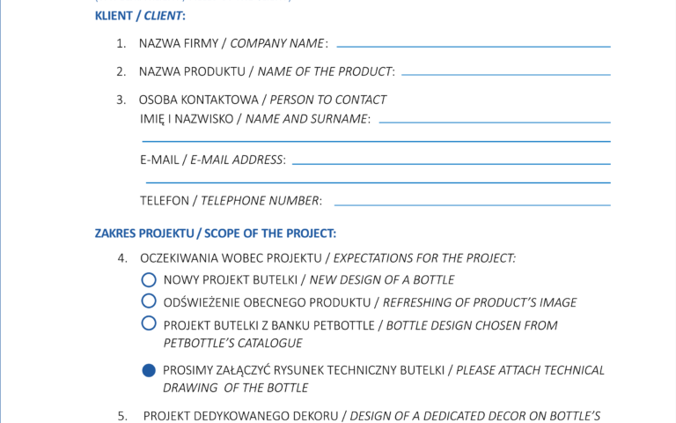
Task: Click the 'Telefon / Telephone Number' label
Action: pos(231,201)
